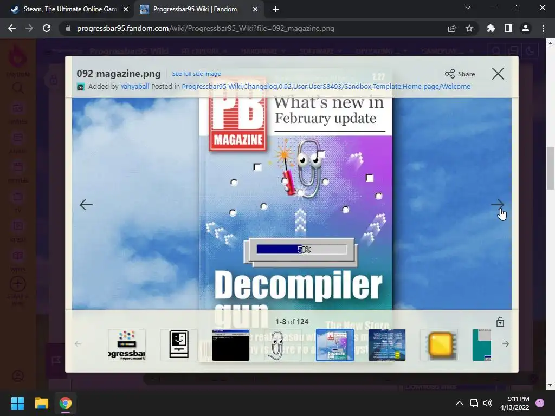Open File Explorer from the taskbar

[x=41, y=403]
